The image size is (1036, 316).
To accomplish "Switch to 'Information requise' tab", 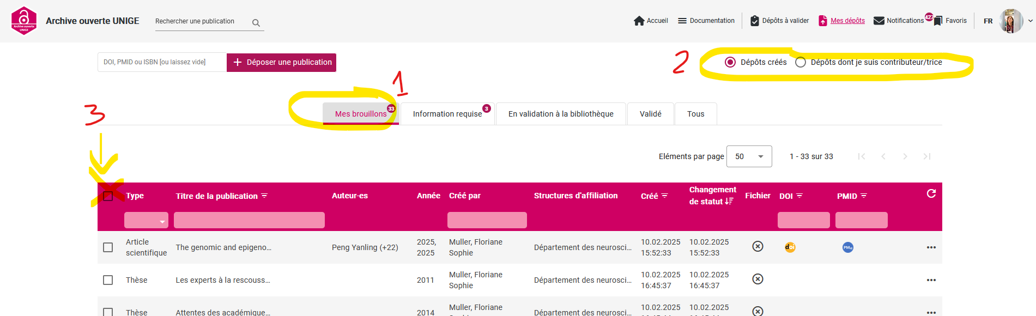I will tap(447, 114).
